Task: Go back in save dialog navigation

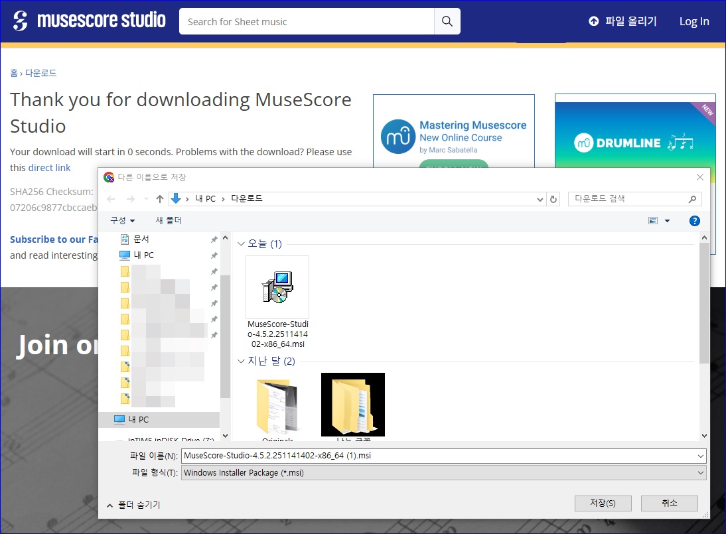Action: 111,199
